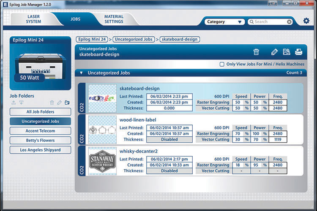Click Count: 3 in section header
The height and width of the screenshot is (211, 317).
pyautogui.click(x=294, y=73)
